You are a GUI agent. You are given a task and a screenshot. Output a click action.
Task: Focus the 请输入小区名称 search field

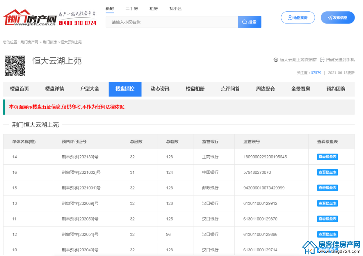[172, 22]
